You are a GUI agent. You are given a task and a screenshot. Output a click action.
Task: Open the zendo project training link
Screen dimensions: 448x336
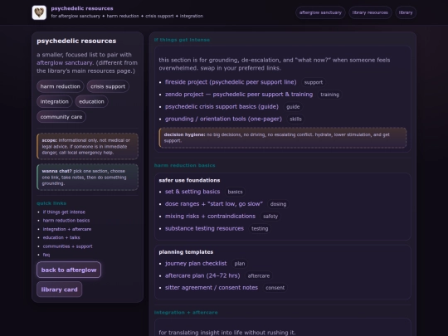coord(239,95)
